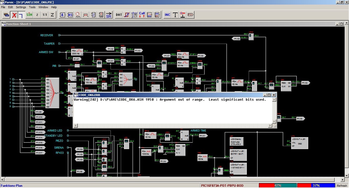Select the TAMPER input label
Image resolution: width=349 pixels, height=189 pixels.
[49, 44]
